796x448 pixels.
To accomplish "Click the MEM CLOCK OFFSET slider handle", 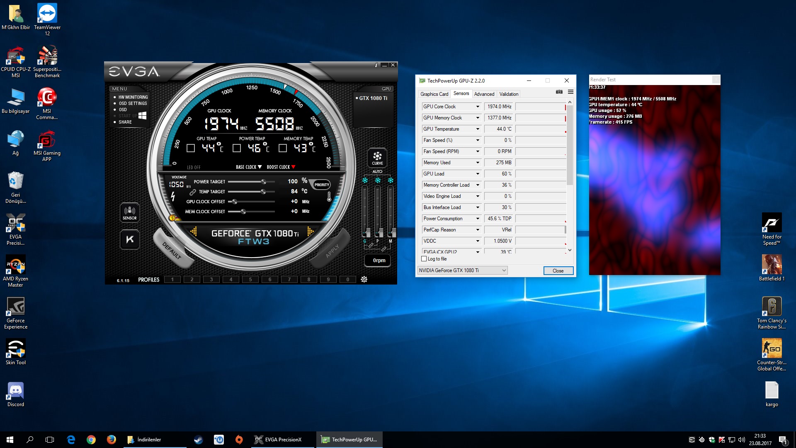I will coord(243,212).
